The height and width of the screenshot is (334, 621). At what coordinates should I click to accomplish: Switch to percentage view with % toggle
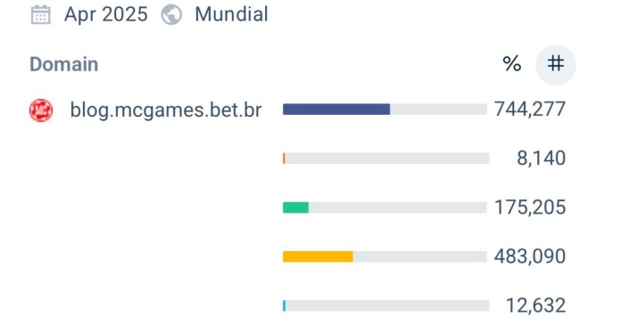pos(511,63)
